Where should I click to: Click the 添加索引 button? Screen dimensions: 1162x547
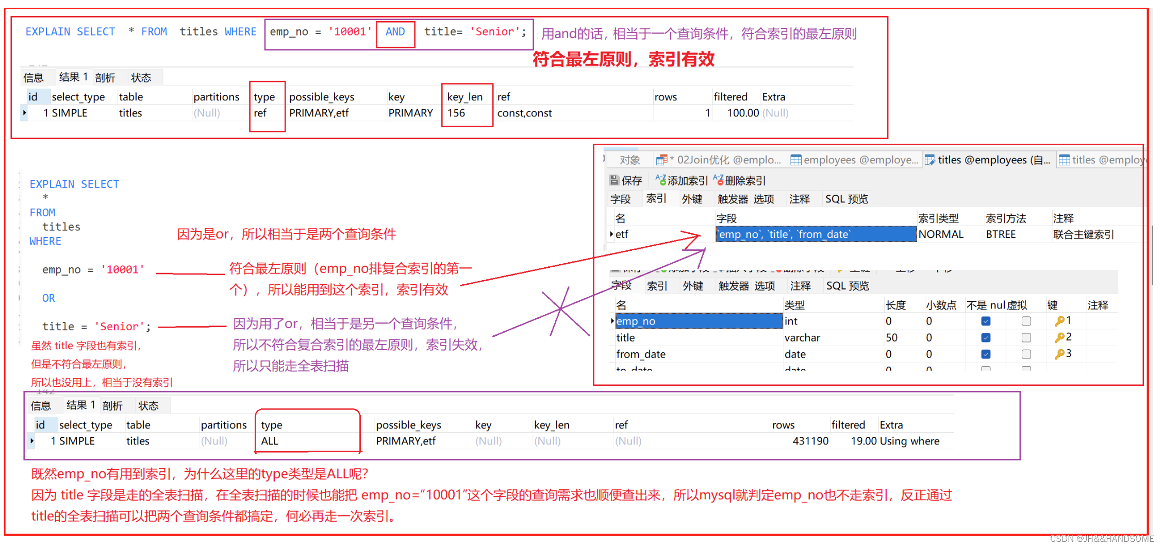tap(682, 180)
